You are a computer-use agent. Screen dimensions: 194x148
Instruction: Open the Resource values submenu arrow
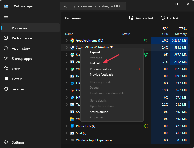139,69
